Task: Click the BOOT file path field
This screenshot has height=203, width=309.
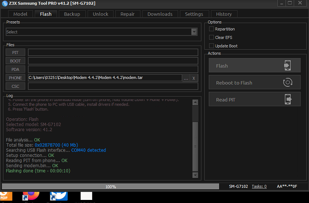Action: [x=113, y=61]
